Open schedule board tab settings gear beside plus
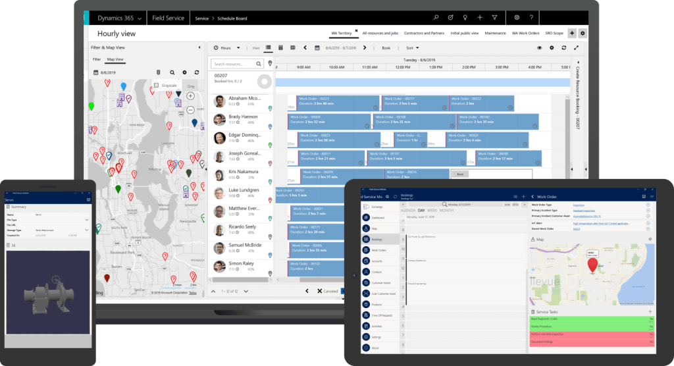This screenshot has width=674, height=366. click(583, 33)
